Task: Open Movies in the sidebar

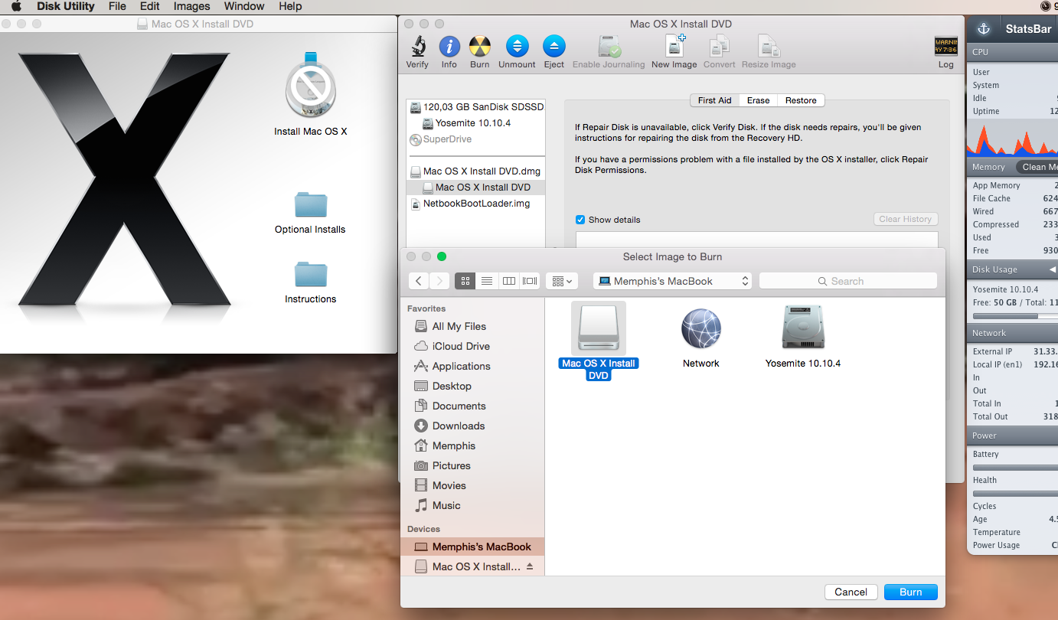Action: 449,485
